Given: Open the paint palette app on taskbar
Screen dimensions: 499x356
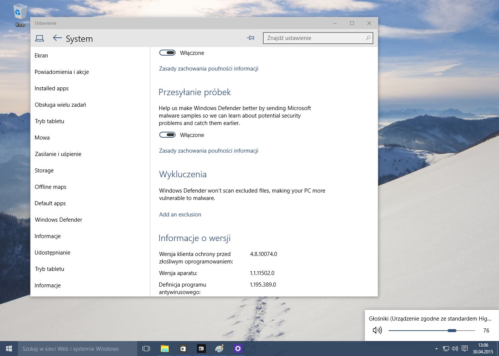Looking at the screenshot, I should (x=219, y=349).
